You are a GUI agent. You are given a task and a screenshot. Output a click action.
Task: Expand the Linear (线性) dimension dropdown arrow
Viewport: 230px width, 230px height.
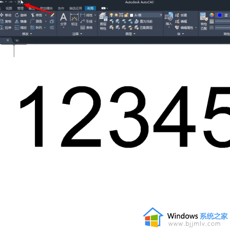tap(95, 15)
